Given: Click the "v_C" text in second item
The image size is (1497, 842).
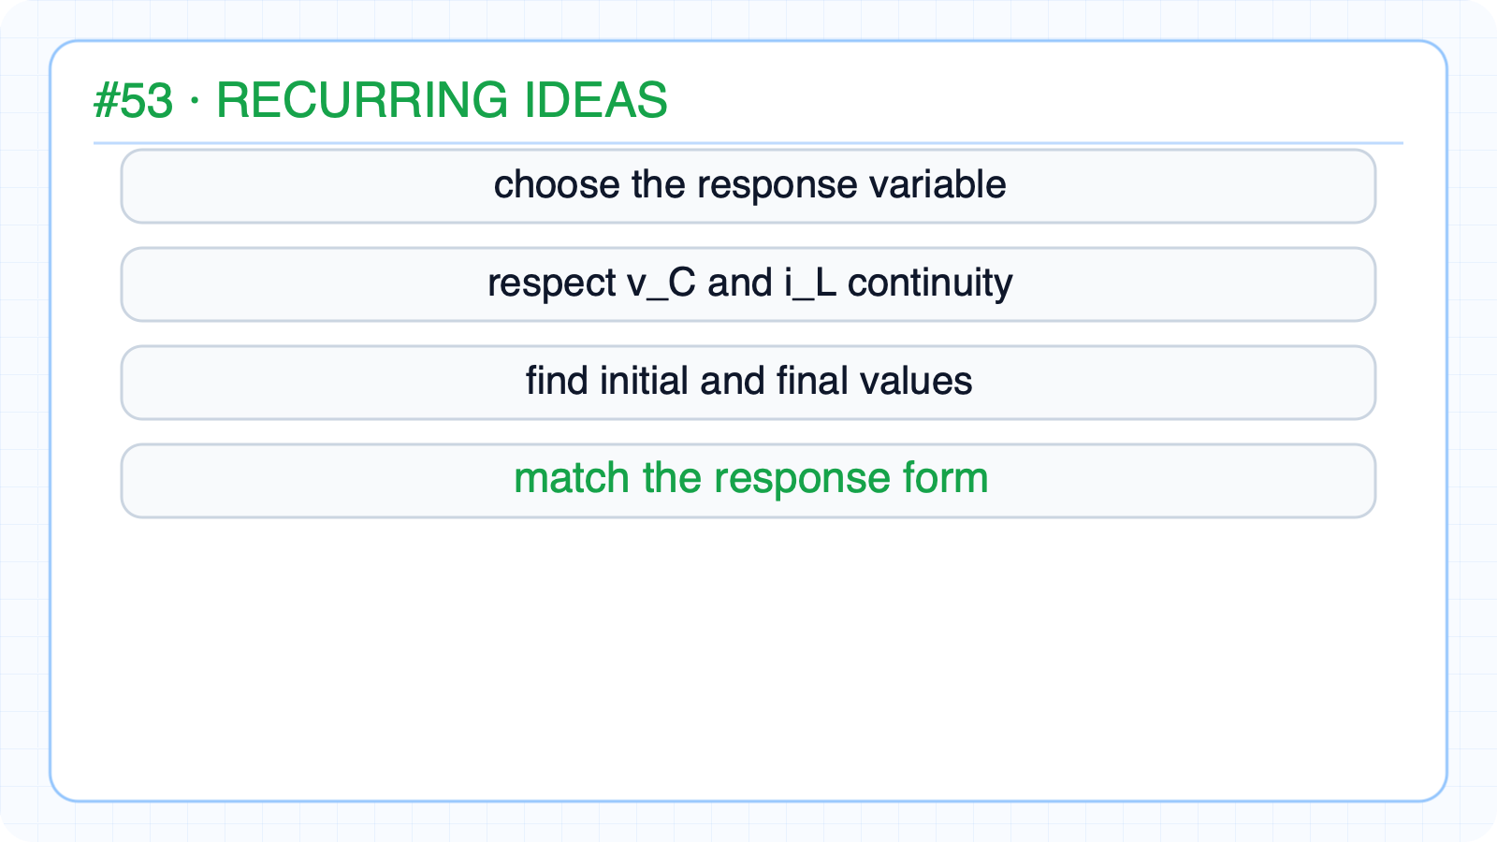Looking at the screenshot, I should point(661,283).
